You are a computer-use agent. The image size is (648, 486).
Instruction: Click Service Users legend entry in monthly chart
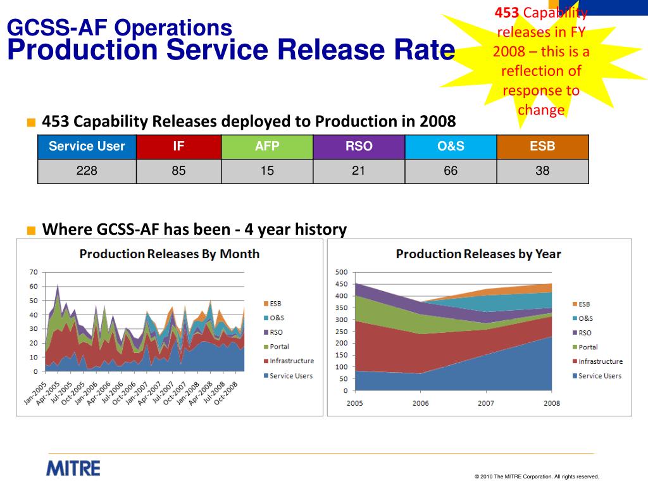(288, 376)
